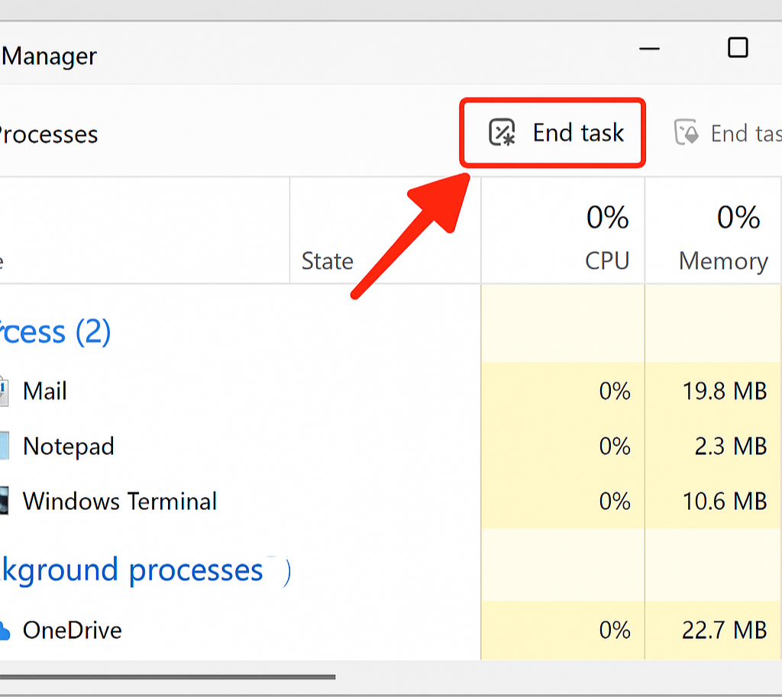Image resolution: width=782 pixels, height=697 pixels.
Task: Sort processes by the State column
Action: click(385, 231)
